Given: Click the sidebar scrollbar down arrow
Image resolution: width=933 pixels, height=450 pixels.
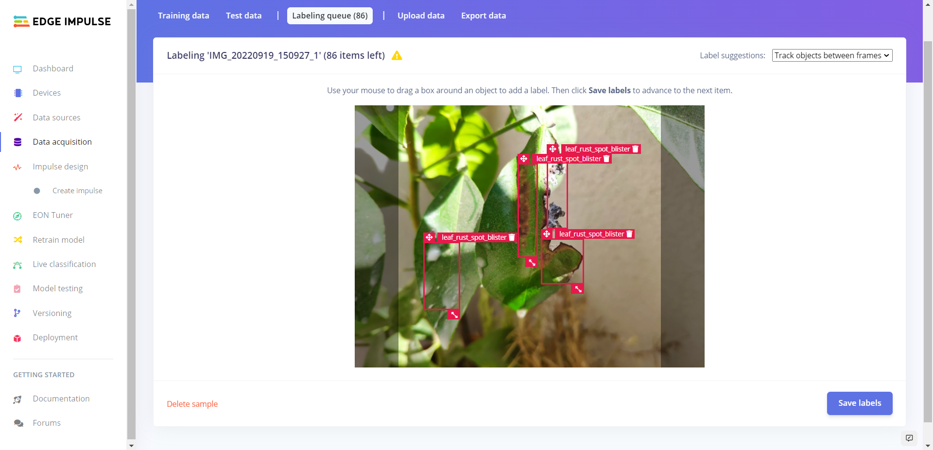Looking at the screenshot, I should coord(131,445).
